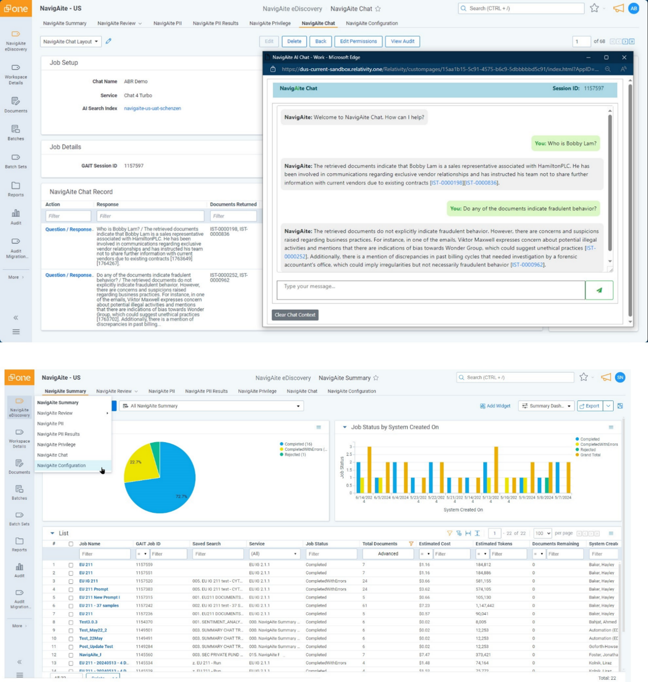The height and width of the screenshot is (682, 648).
Task: Open the navigaite-us-uat-schenzen index link
Action: 152,108
